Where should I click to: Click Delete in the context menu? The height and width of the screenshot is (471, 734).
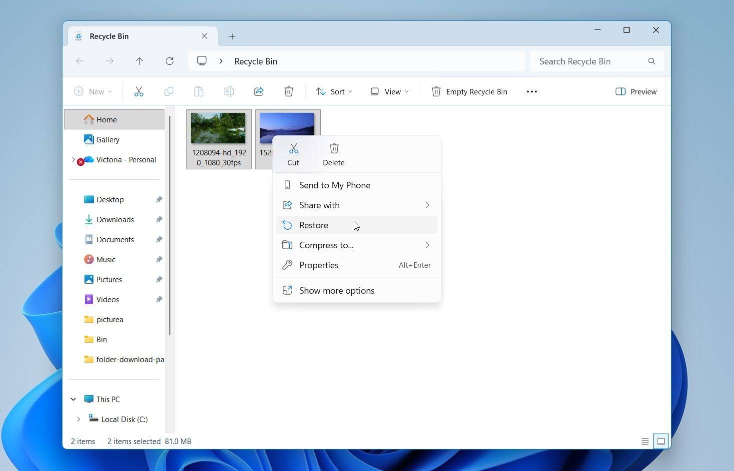pos(334,154)
